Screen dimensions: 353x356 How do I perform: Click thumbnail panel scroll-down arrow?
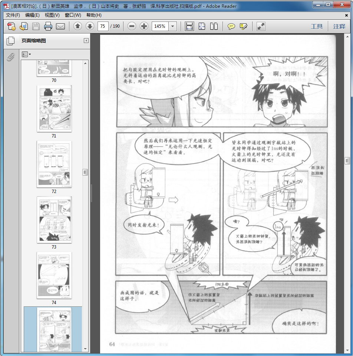point(85,349)
